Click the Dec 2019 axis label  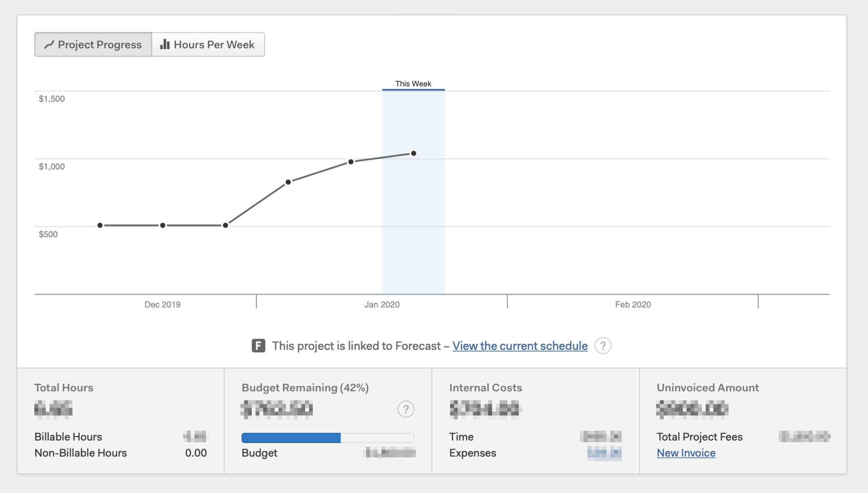click(x=162, y=305)
